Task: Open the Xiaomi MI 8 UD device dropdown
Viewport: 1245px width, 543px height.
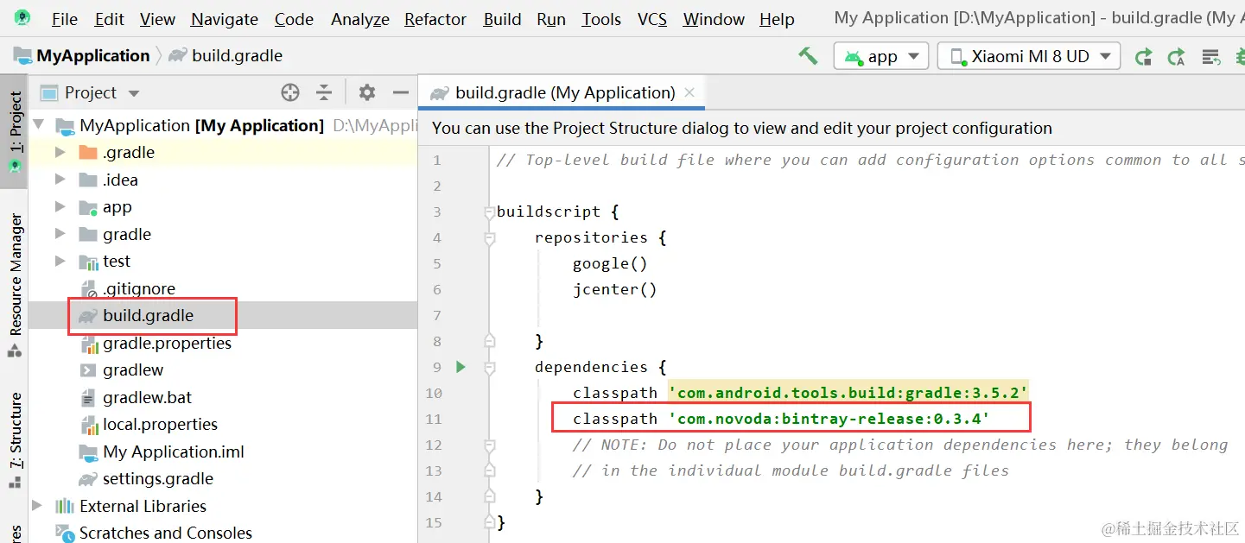Action: pyautogui.click(x=1029, y=56)
